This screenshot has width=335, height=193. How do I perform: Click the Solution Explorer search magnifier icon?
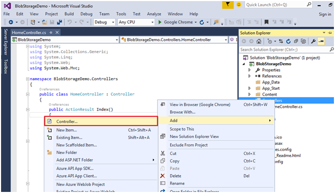331,50
